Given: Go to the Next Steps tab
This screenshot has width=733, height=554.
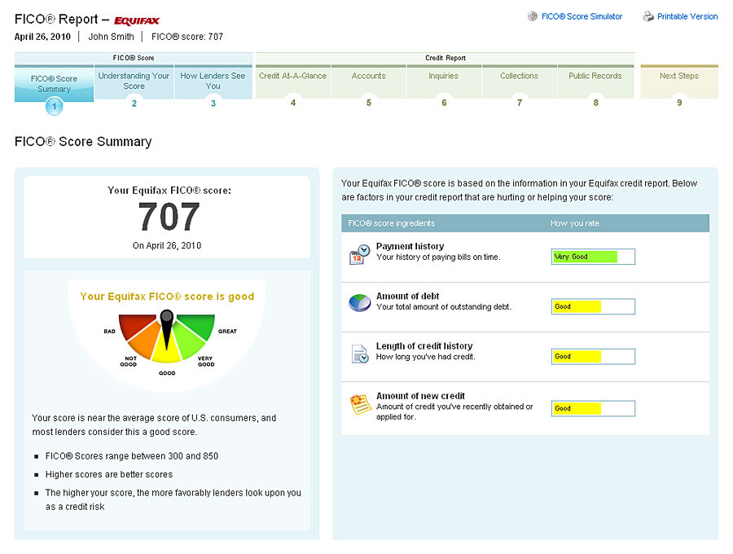Looking at the screenshot, I should tap(679, 82).
